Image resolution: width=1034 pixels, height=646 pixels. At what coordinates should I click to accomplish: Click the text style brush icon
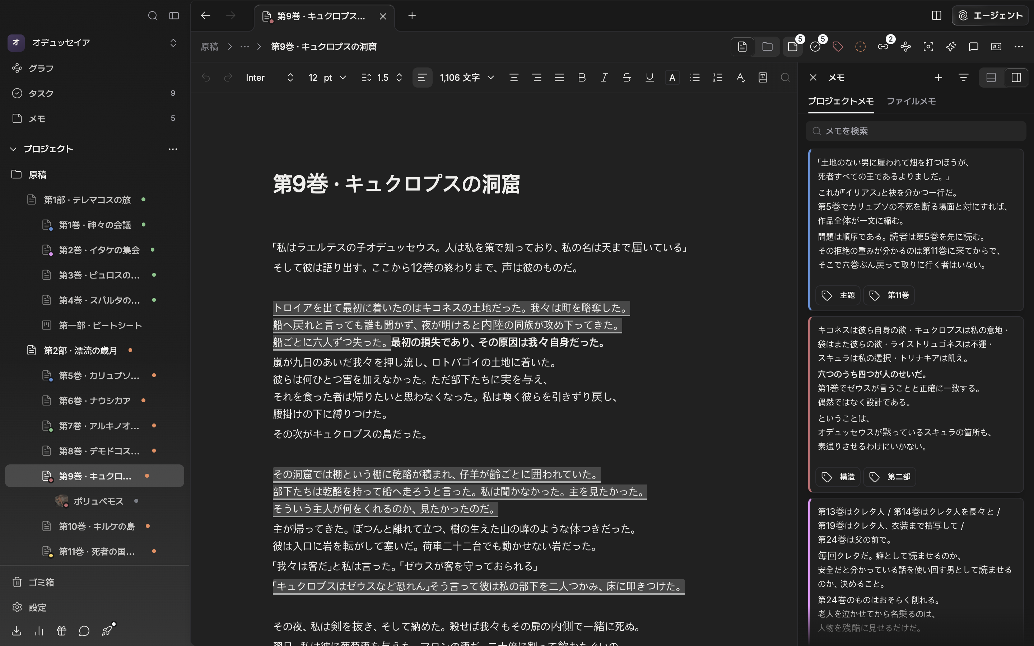pos(740,77)
